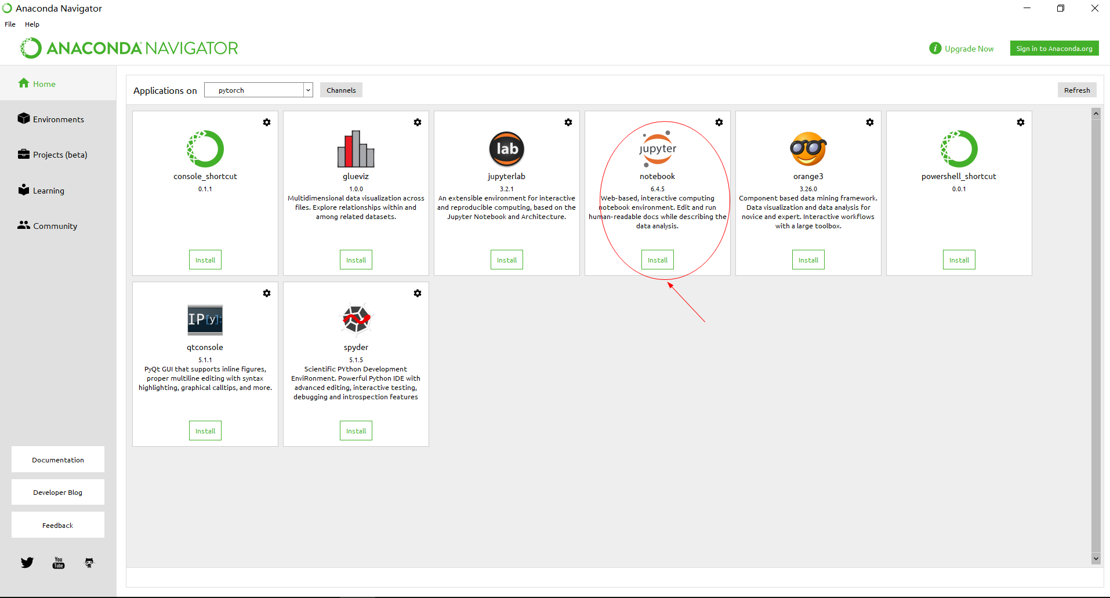
Task: Install glueviz
Action: [356, 260]
